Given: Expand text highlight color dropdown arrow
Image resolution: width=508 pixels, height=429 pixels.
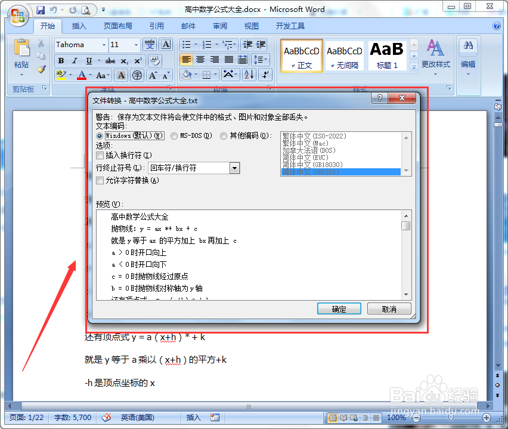Looking at the screenshot, I should [70, 76].
